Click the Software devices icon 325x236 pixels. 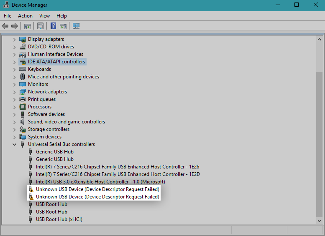click(23, 114)
